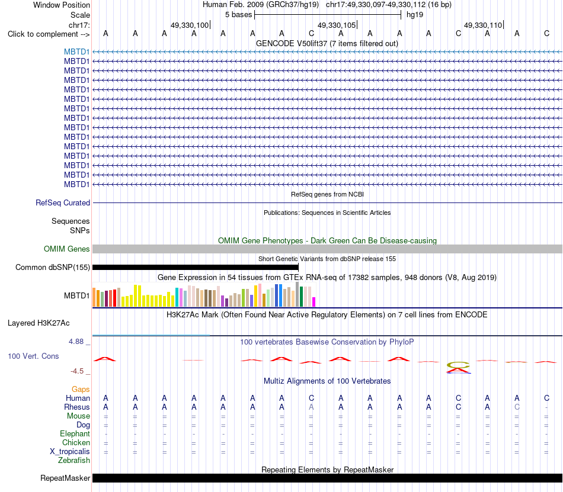Click the hg19 text beside scale bar
Screen dimensions: 563x492
click(x=415, y=15)
